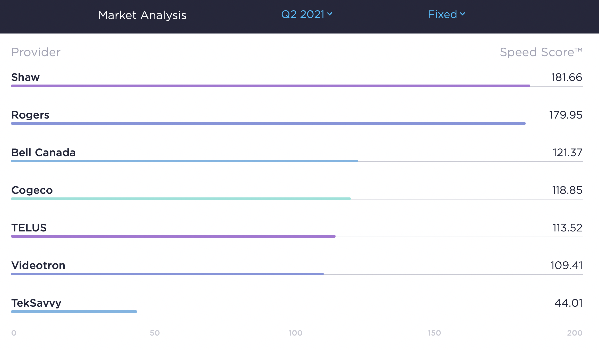Click the TekSavvy provider label

[x=36, y=303]
